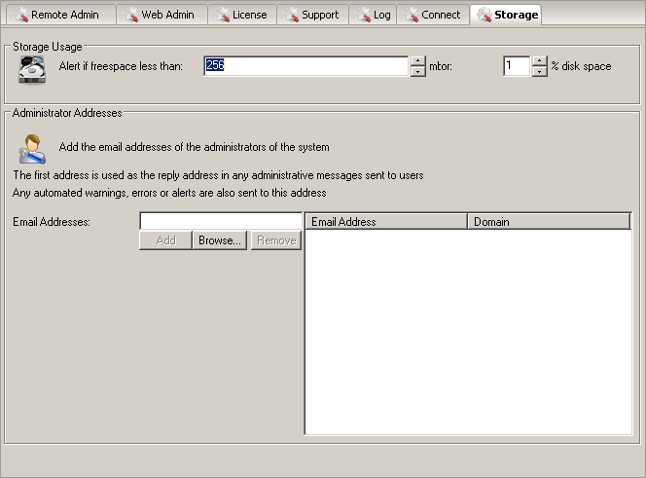Increase the freespace alert value with up arrow
The width and height of the screenshot is (646, 478).
click(x=418, y=61)
